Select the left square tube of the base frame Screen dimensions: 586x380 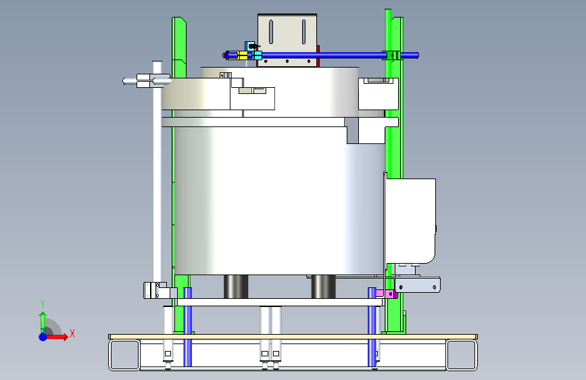click(124, 355)
